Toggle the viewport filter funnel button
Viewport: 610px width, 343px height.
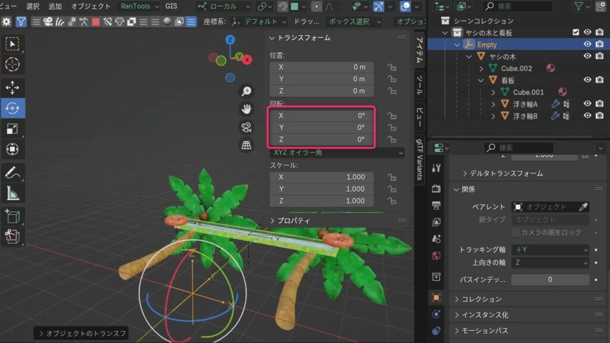pos(21,22)
